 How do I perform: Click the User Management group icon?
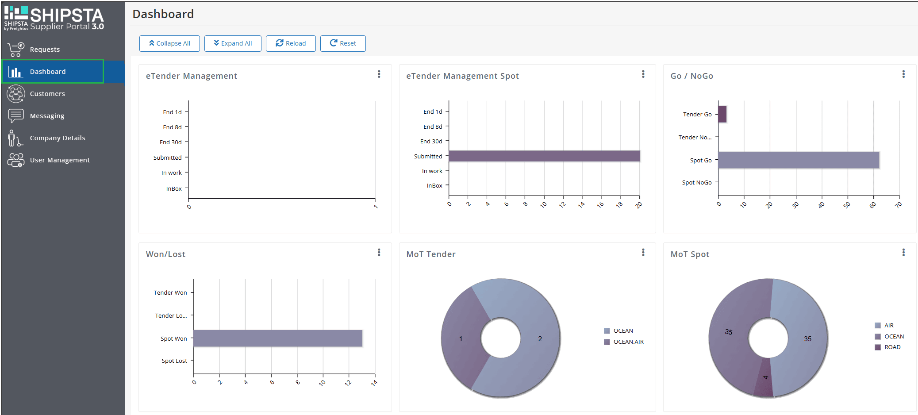[16, 160]
